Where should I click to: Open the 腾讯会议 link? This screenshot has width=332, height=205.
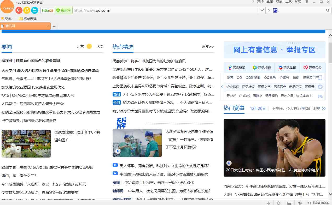coord(248,87)
